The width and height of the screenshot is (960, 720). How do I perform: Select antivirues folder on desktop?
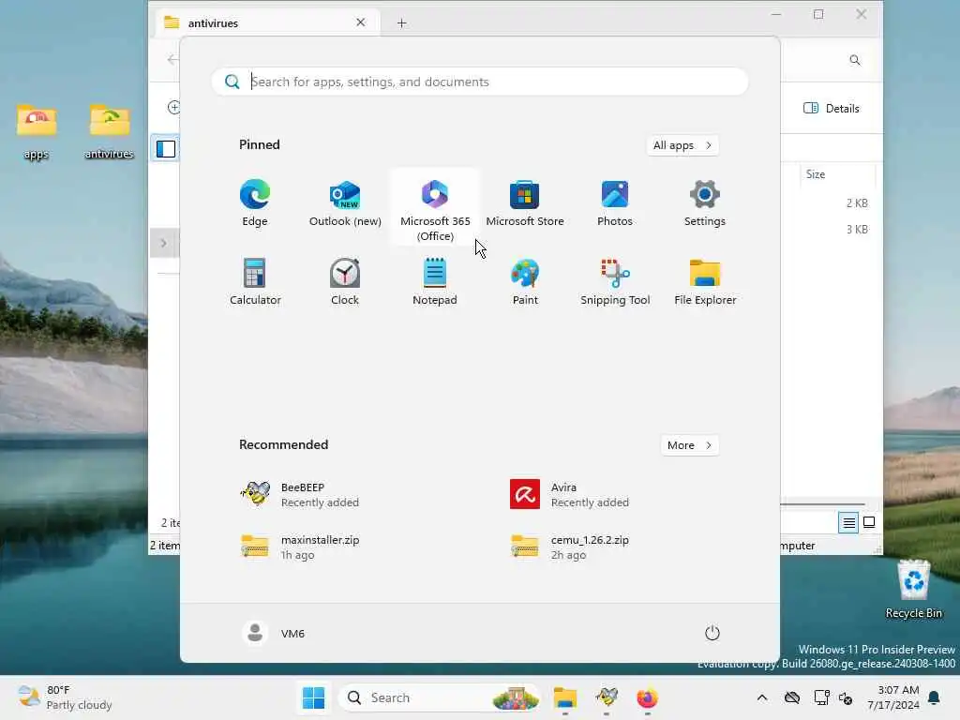click(x=109, y=131)
